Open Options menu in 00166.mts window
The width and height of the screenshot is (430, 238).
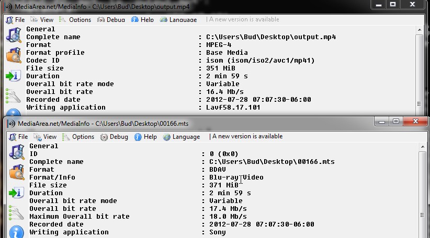(78, 137)
